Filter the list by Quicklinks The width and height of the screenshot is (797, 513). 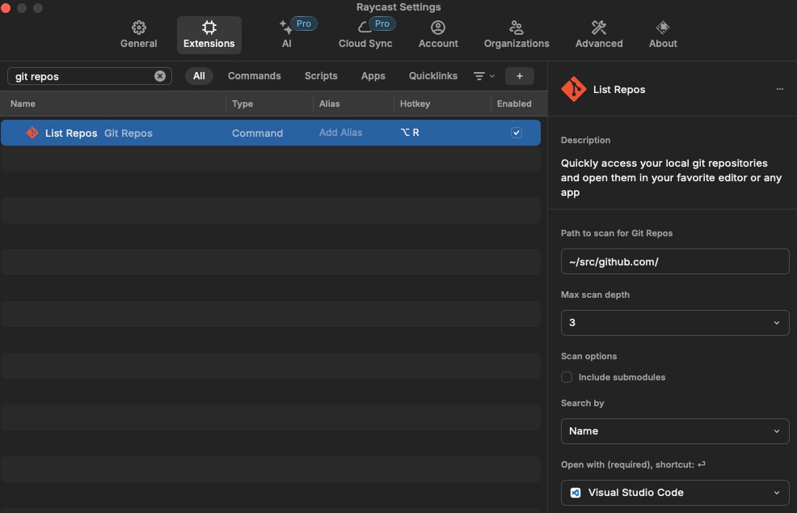(433, 76)
